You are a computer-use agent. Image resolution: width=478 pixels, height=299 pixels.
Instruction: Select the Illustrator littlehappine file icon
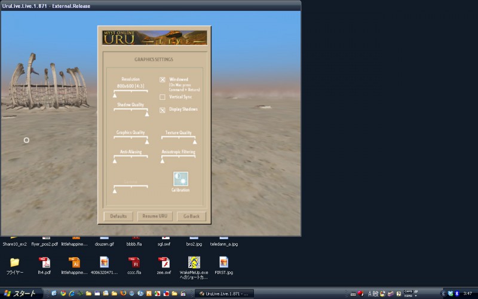tap(74, 263)
